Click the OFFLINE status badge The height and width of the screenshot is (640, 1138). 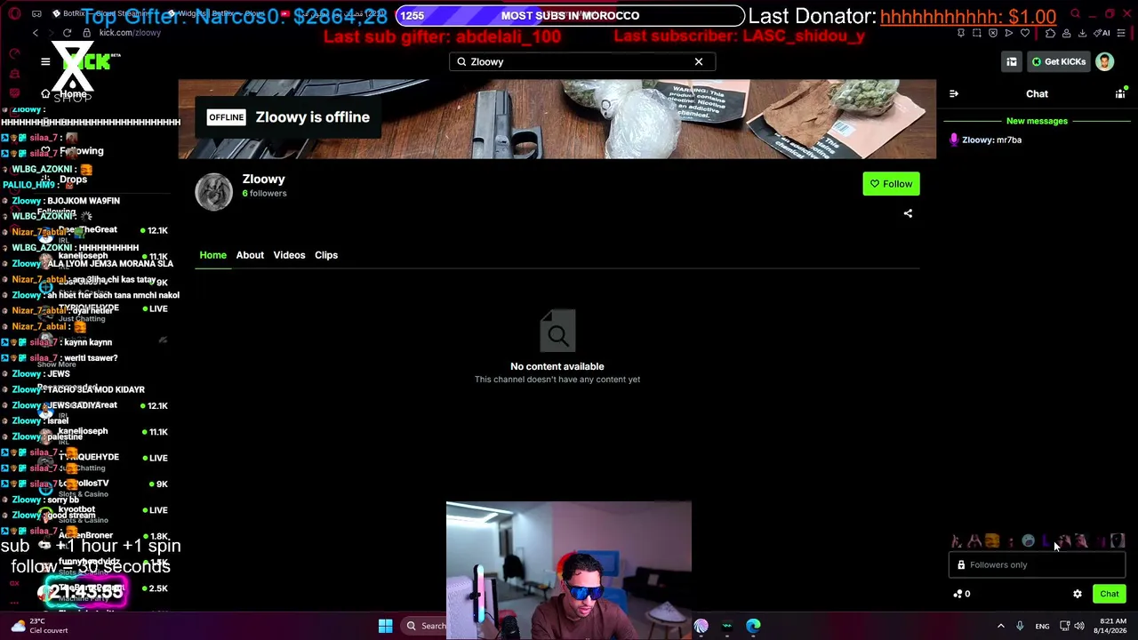click(226, 117)
